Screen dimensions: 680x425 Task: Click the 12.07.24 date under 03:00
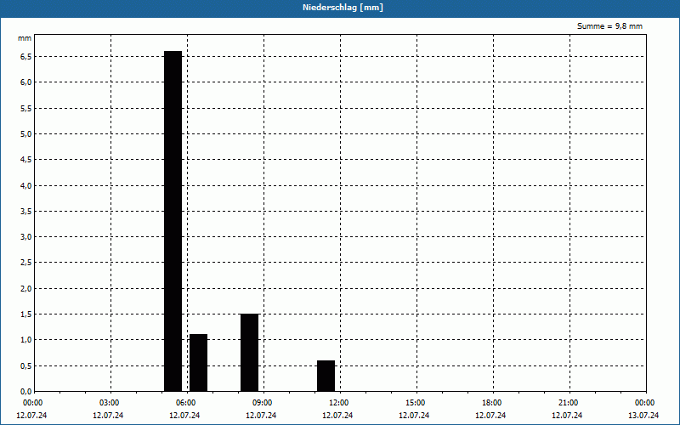coord(108,416)
